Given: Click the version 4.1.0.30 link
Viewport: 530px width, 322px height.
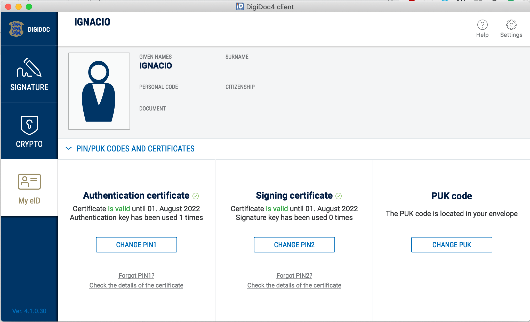Looking at the screenshot, I should [35, 311].
